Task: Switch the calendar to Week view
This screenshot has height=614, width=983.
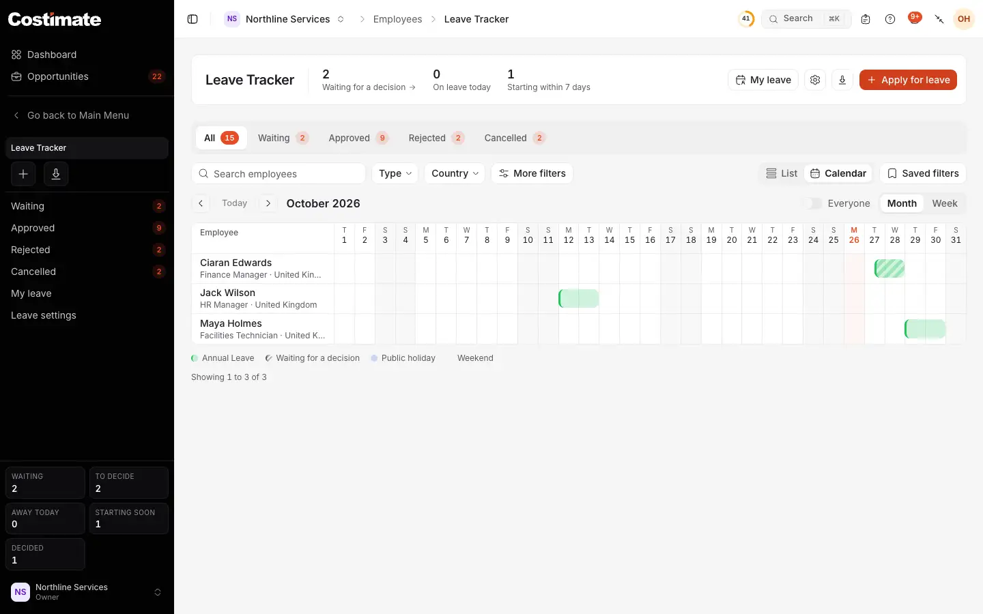Action: pos(945,203)
